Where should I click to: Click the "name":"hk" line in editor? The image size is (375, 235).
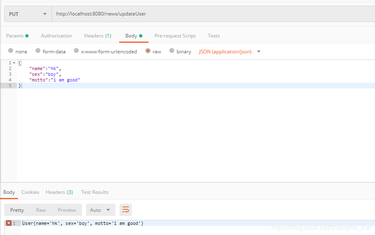[45, 68]
